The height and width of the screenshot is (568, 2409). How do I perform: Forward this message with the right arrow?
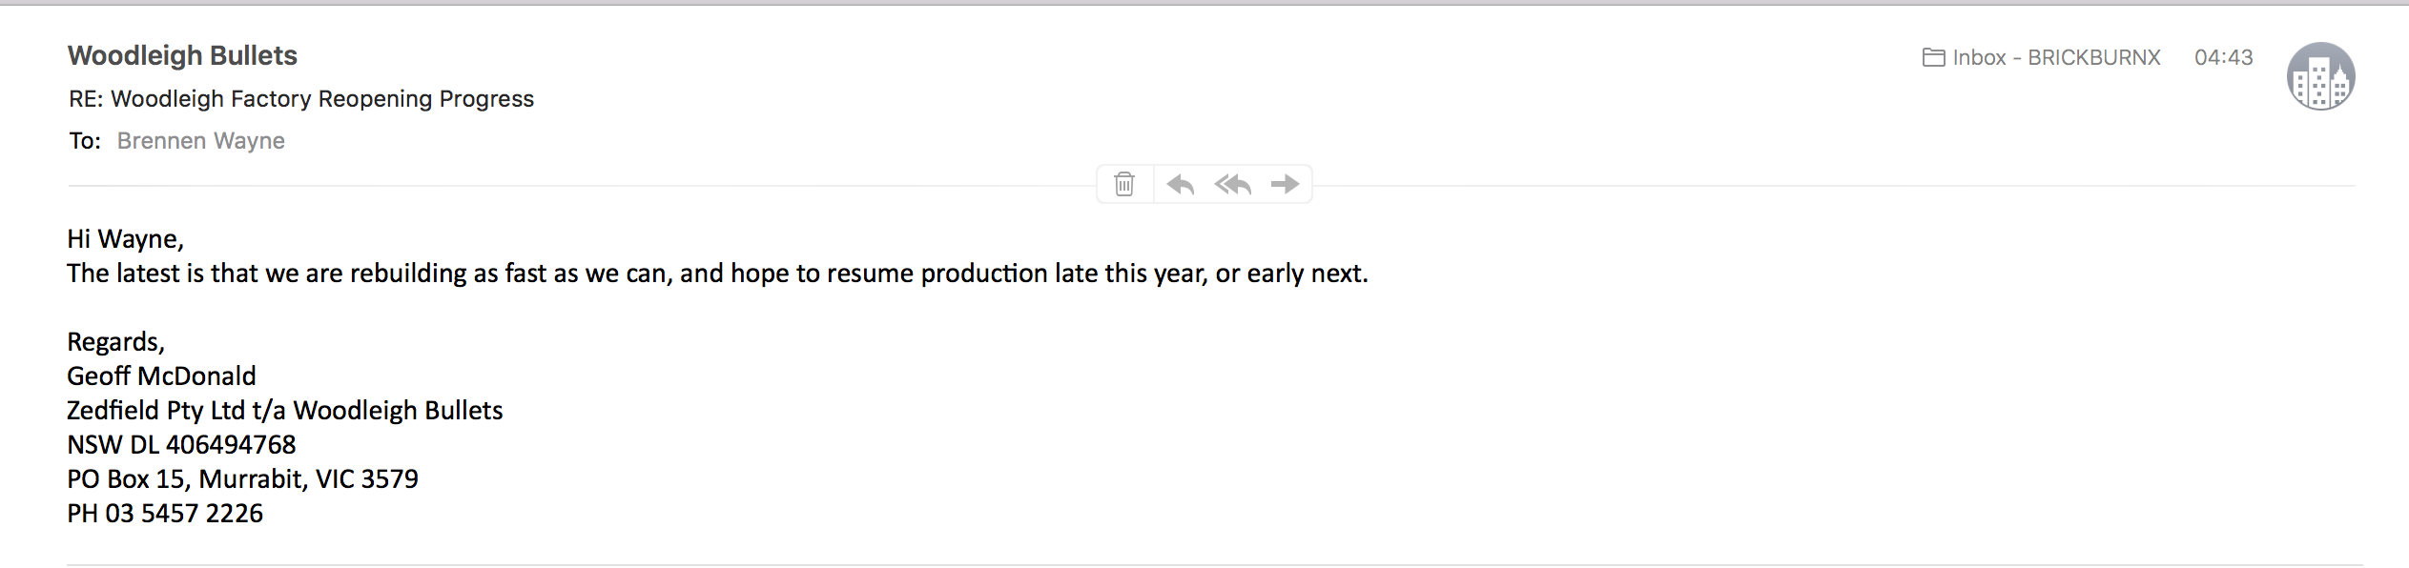pyautogui.click(x=1285, y=184)
